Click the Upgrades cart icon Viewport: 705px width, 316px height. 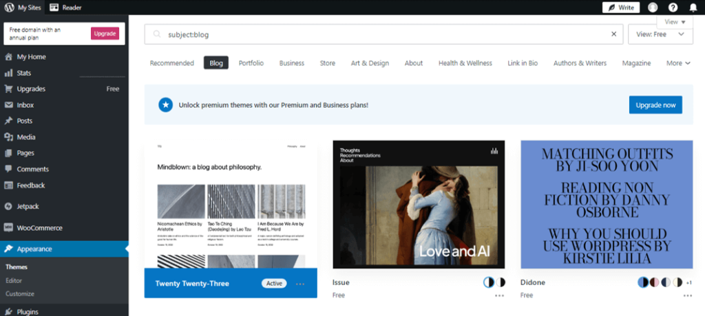8,89
